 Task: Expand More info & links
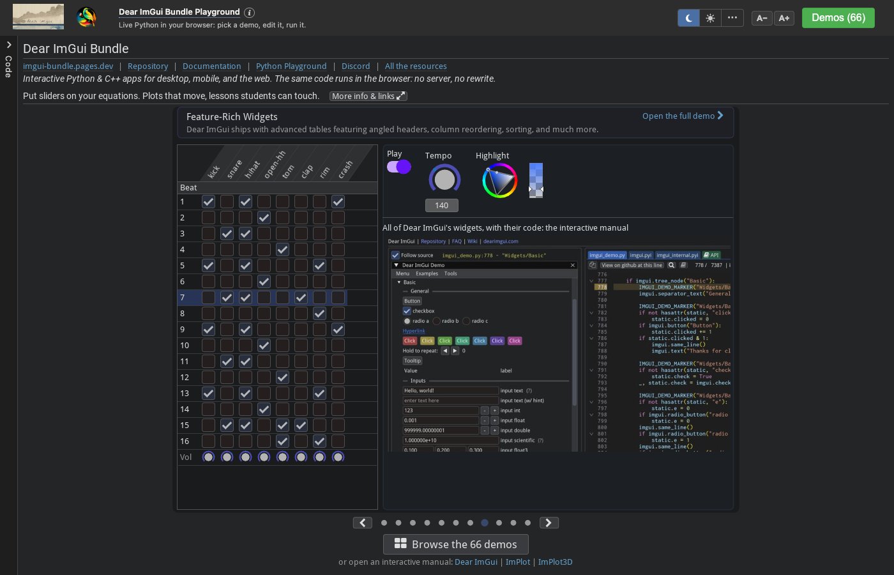[368, 96]
